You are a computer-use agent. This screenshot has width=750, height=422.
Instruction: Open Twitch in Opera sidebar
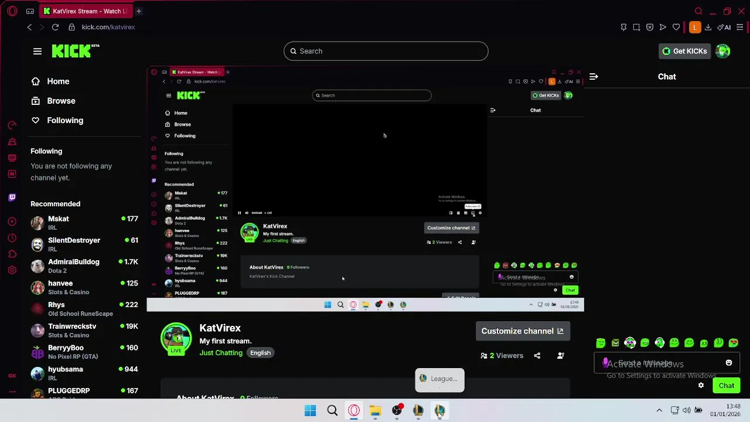(x=12, y=198)
